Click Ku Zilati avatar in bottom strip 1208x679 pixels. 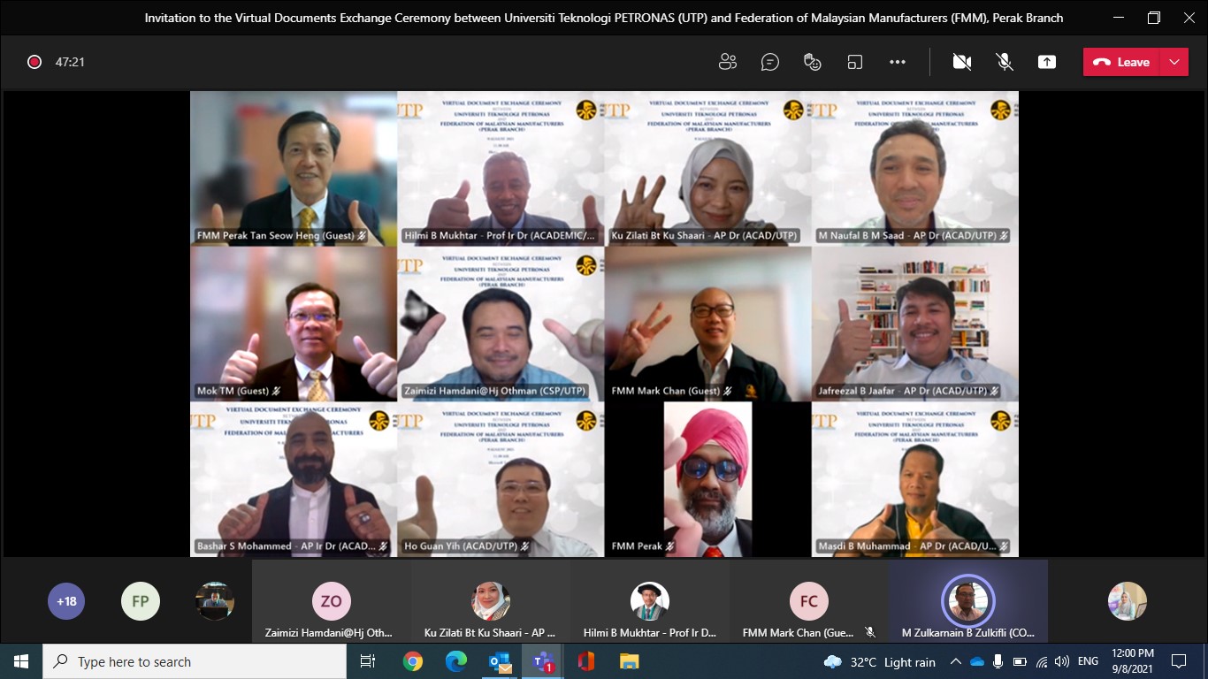[491, 601]
